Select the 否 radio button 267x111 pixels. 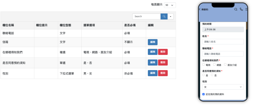(x=212, y=75)
